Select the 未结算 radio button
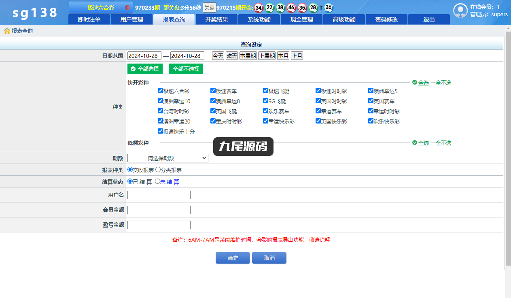The height and width of the screenshot is (298, 511). (x=158, y=181)
